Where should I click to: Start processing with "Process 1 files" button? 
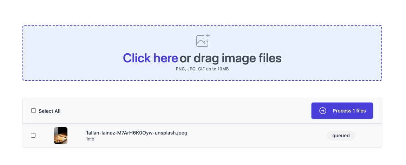tap(342, 111)
